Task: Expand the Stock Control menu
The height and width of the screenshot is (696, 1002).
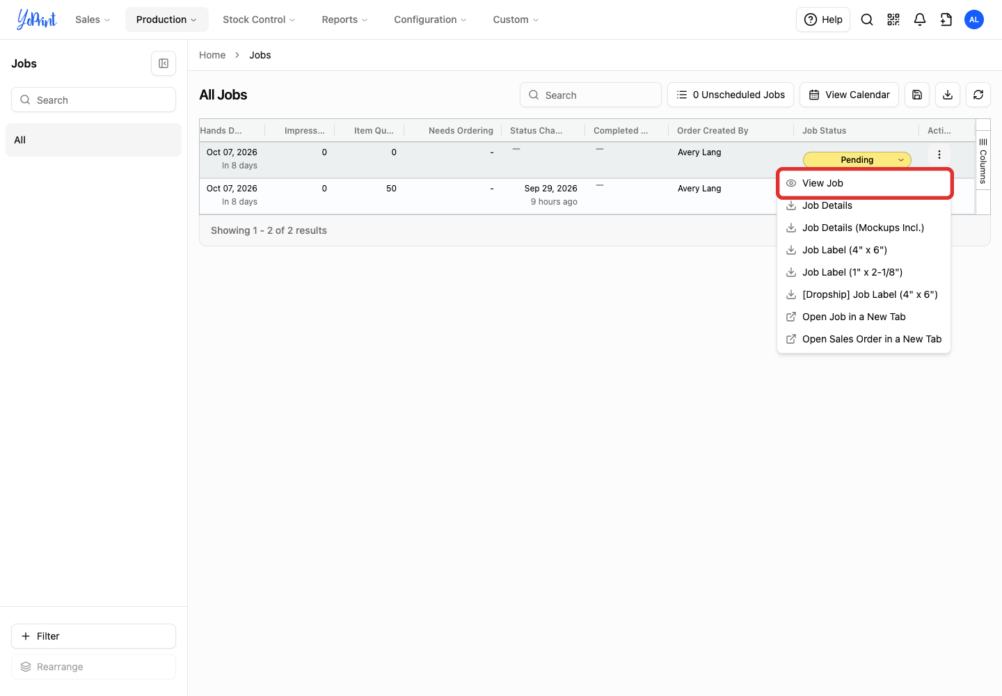Action: tap(259, 19)
